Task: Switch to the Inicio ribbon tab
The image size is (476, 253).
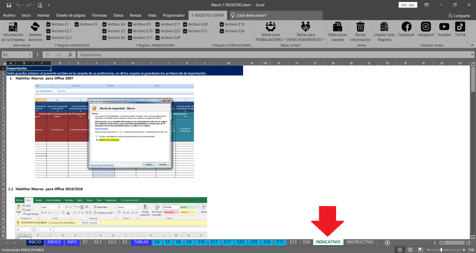Action: pyautogui.click(x=26, y=15)
